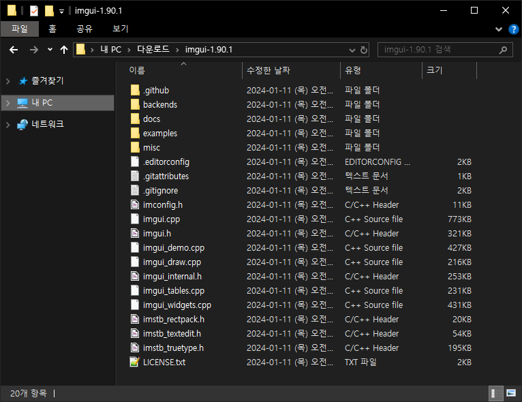
Task: Switch to details view layout
Action: [x=495, y=393]
